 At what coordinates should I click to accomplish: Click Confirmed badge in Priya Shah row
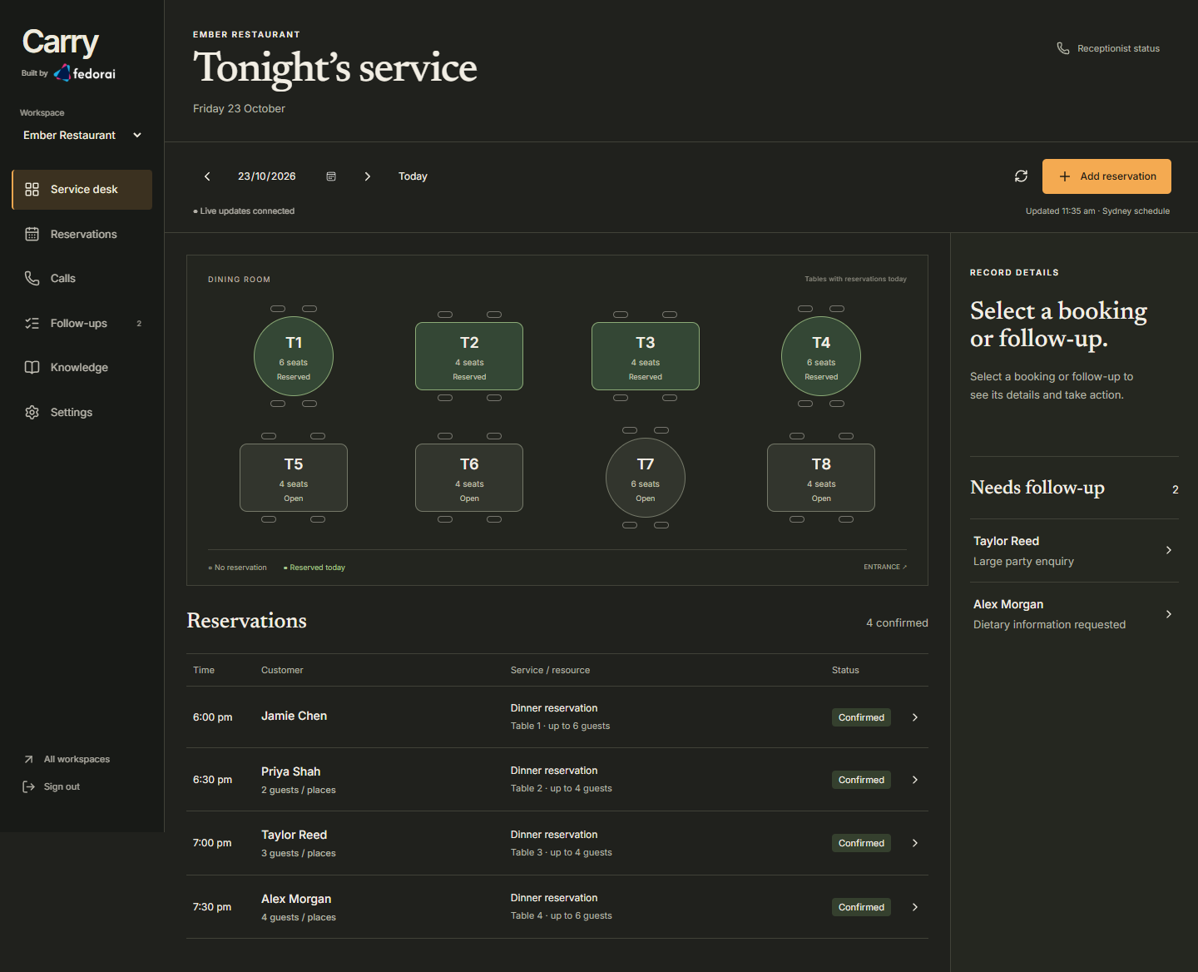pyautogui.click(x=861, y=780)
